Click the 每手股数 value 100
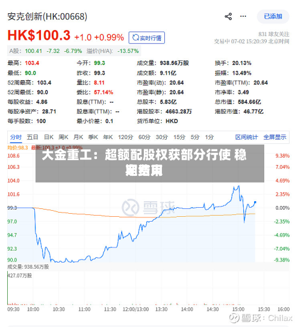Viewport: 301px width, 327px height. point(41,121)
